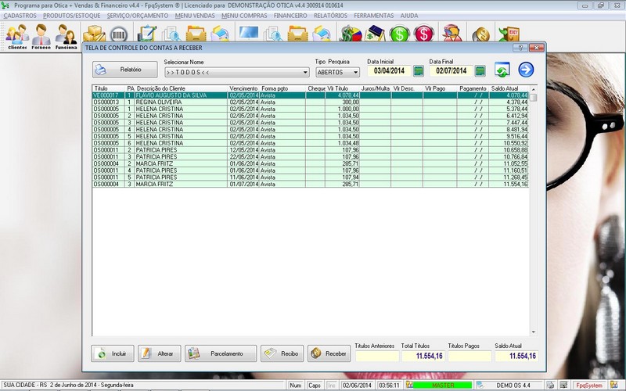Click the Saldo Atual column header

pyautogui.click(x=509, y=88)
